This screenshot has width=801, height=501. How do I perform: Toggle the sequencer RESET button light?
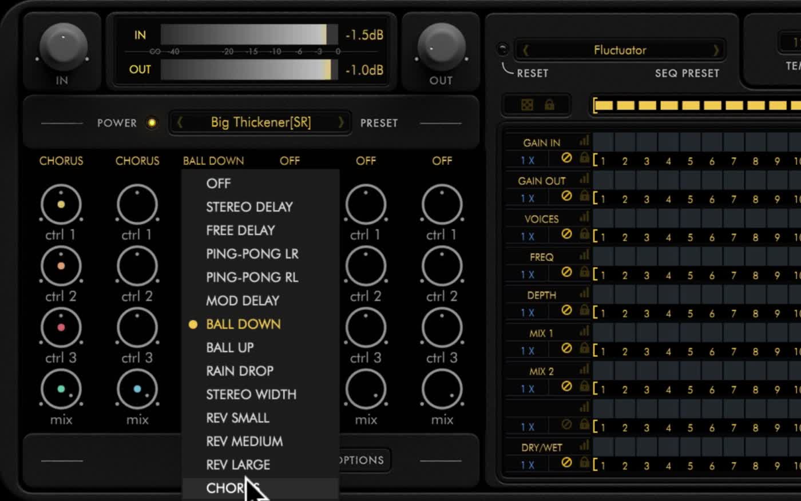[x=502, y=49]
